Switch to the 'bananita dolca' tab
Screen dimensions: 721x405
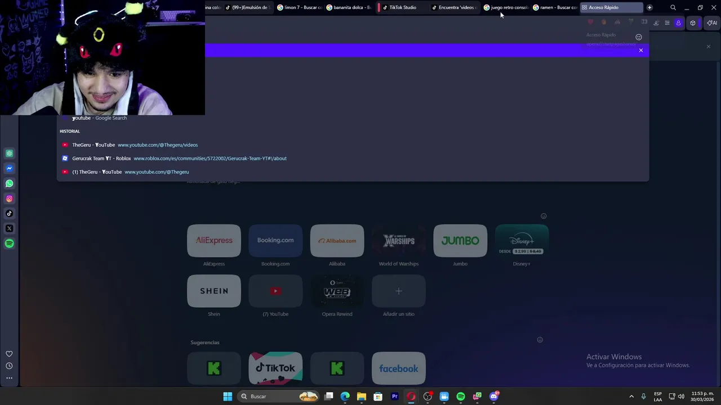tap(348, 7)
